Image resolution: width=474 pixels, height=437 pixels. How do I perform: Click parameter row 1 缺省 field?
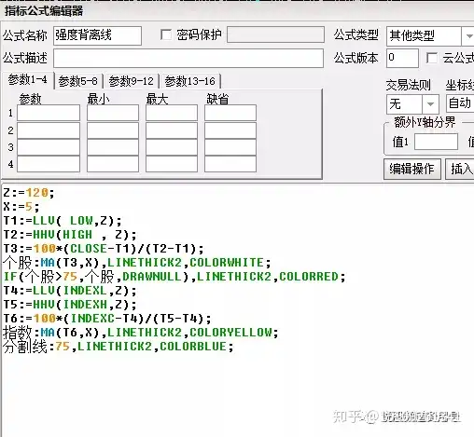[230, 113]
